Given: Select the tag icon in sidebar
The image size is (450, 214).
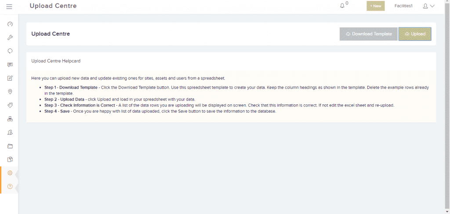Looking at the screenshot, I should click(x=10, y=105).
